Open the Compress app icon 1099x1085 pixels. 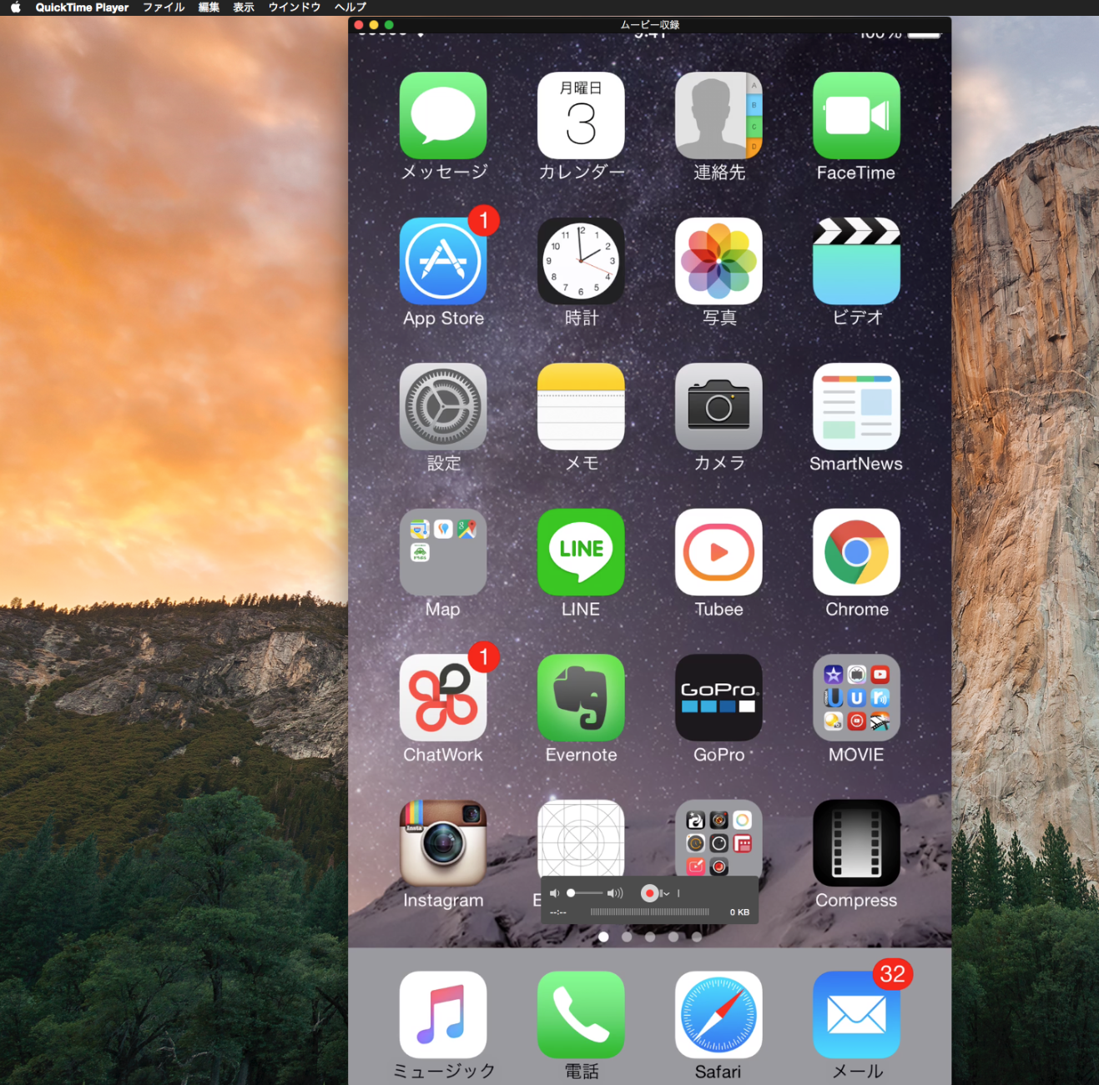[856, 843]
